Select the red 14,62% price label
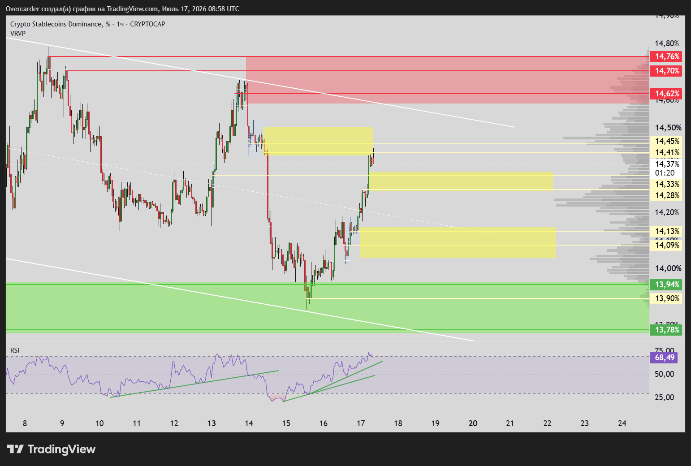The image size is (691, 466). (666, 94)
